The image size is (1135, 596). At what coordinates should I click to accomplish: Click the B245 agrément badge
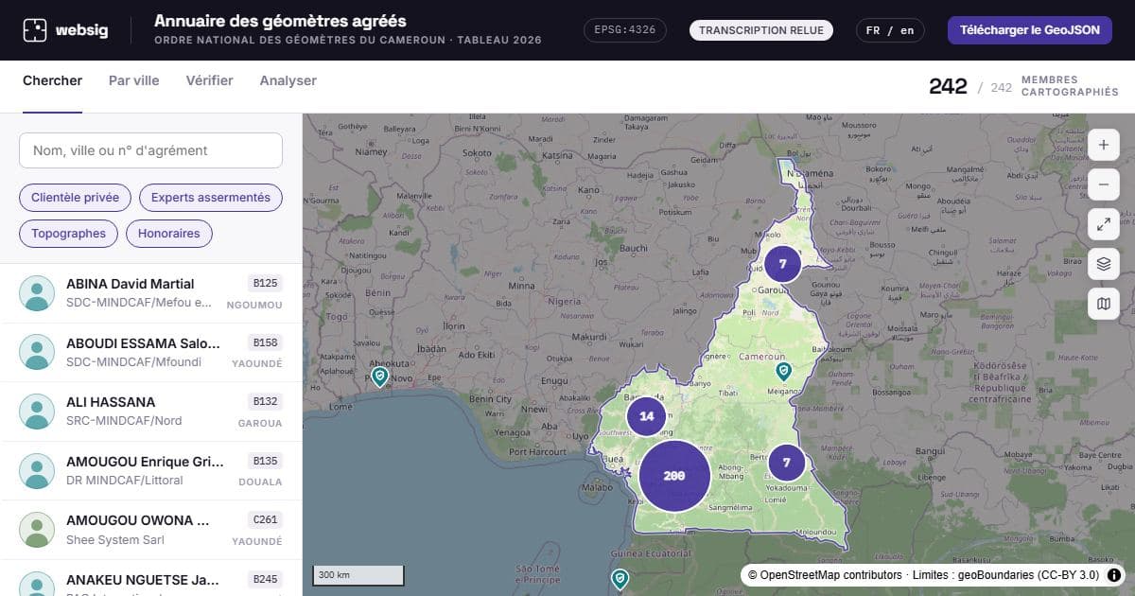(x=265, y=579)
